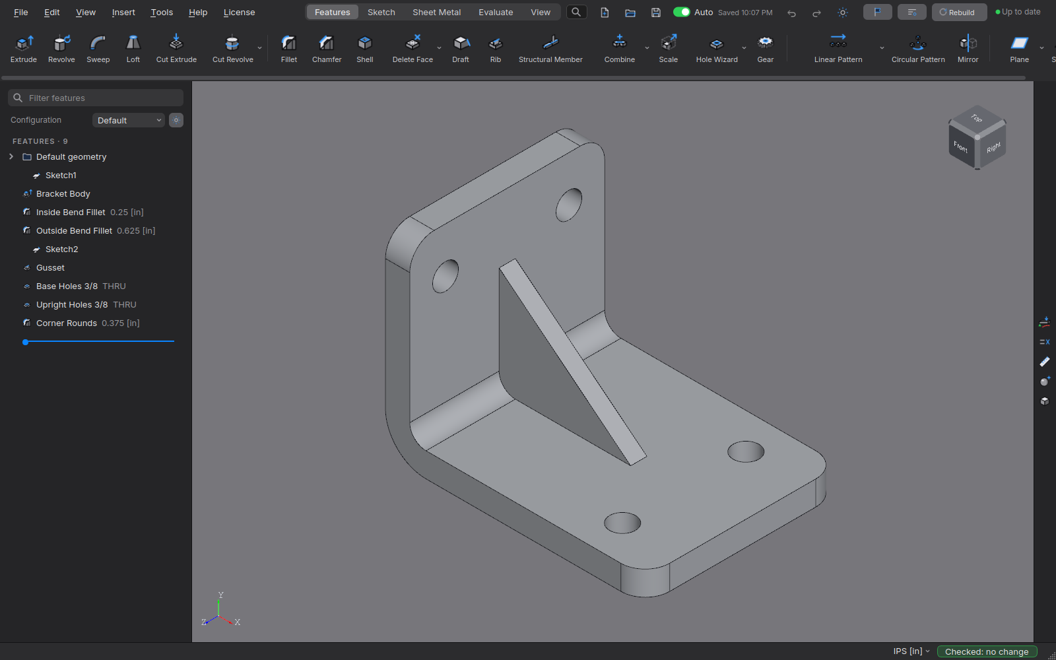The width and height of the screenshot is (1056, 660).
Task: Open the Tools menu
Action: 162,12
